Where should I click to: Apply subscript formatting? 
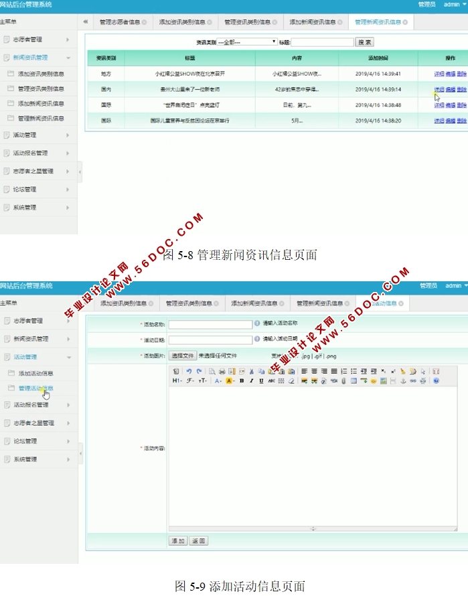click(x=383, y=372)
